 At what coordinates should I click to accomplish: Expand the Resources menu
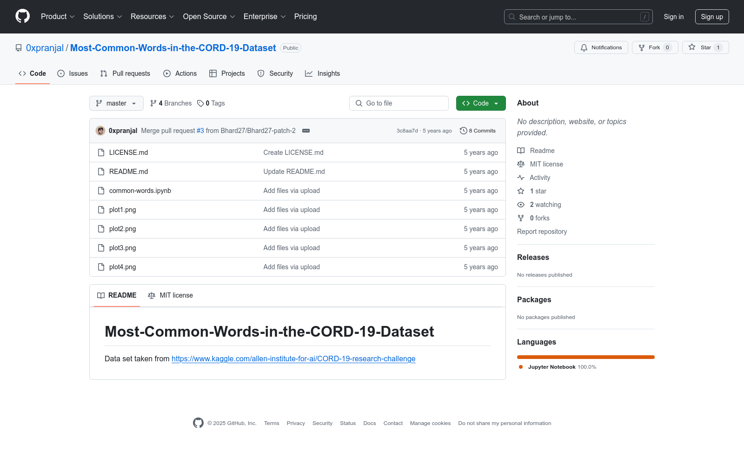(153, 16)
